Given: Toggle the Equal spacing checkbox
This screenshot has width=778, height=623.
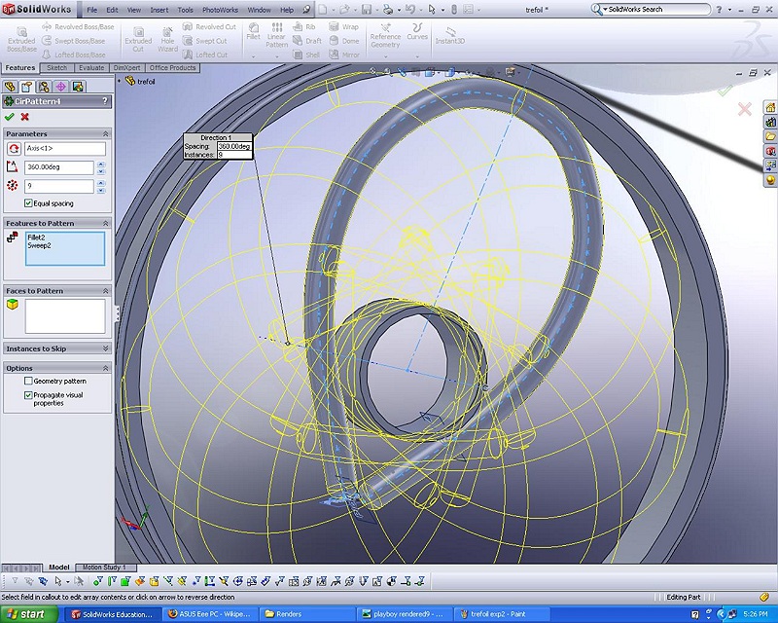Looking at the screenshot, I should pyautogui.click(x=29, y=203).
